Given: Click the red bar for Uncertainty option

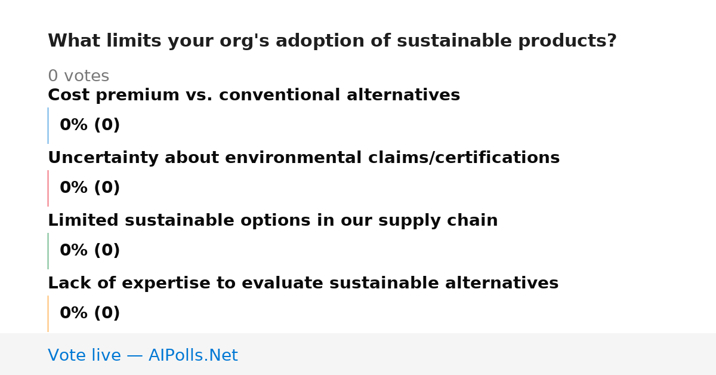Looking at the screenshot, I should (x=48, y=188).
